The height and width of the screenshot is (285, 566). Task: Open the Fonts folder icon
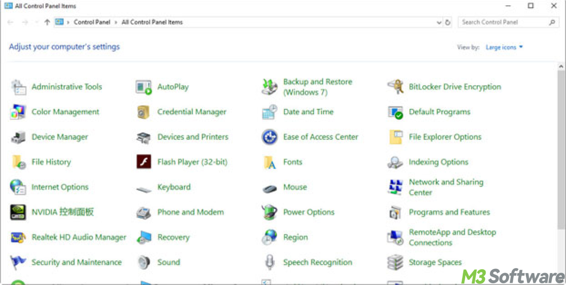tap(269, 162)
